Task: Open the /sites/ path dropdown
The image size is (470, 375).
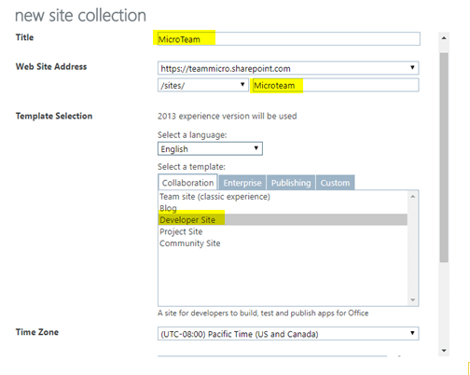Action: pyautogui.click(x=203, y=85)
